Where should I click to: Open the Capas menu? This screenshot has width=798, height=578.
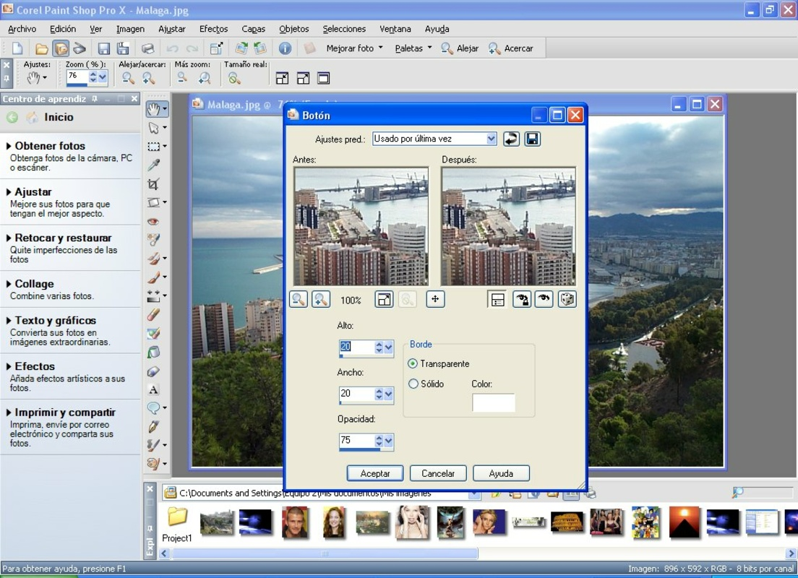coord(253,29)
